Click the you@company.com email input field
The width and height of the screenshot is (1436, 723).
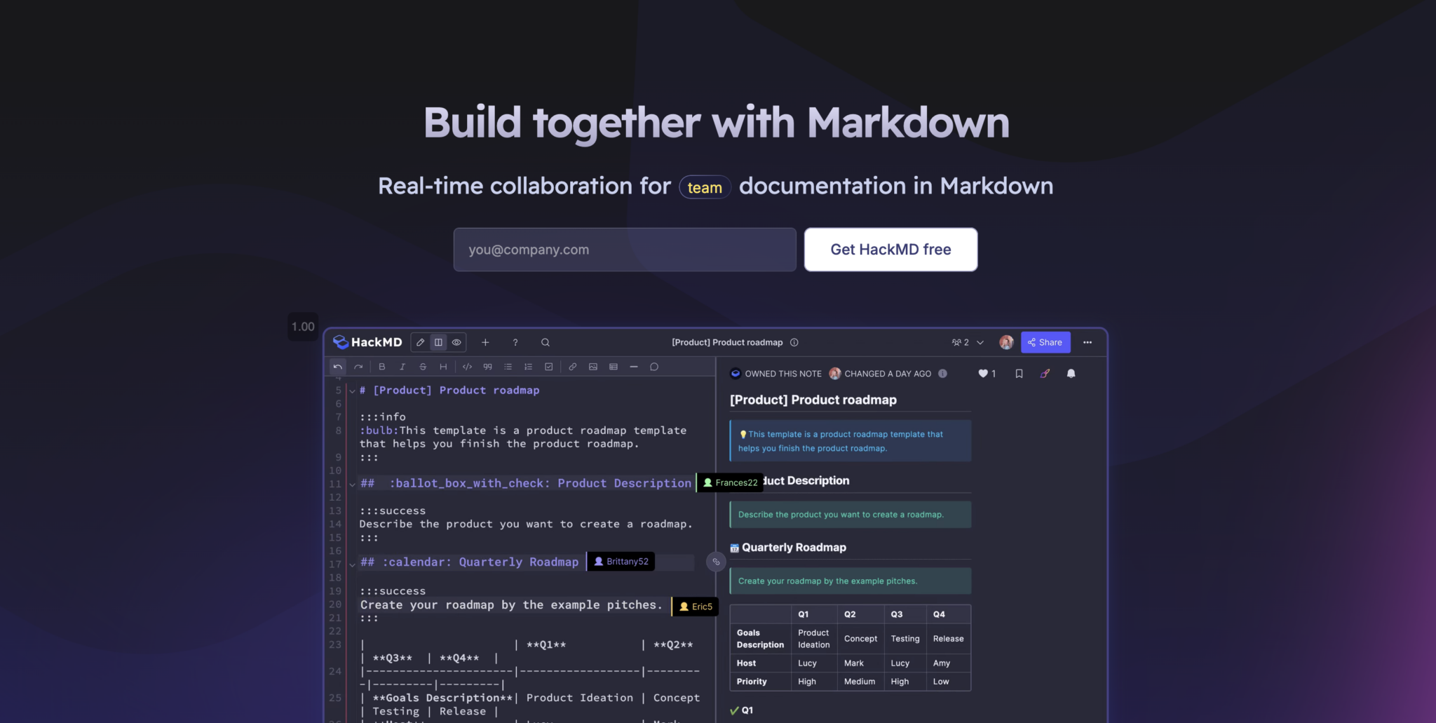click(625, 250)
